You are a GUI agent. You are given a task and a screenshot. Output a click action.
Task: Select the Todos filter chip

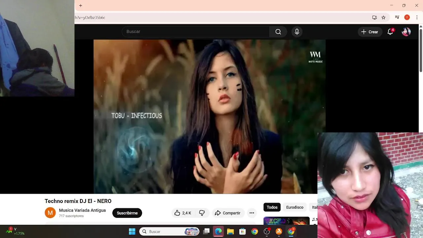[x=272, y=207]
